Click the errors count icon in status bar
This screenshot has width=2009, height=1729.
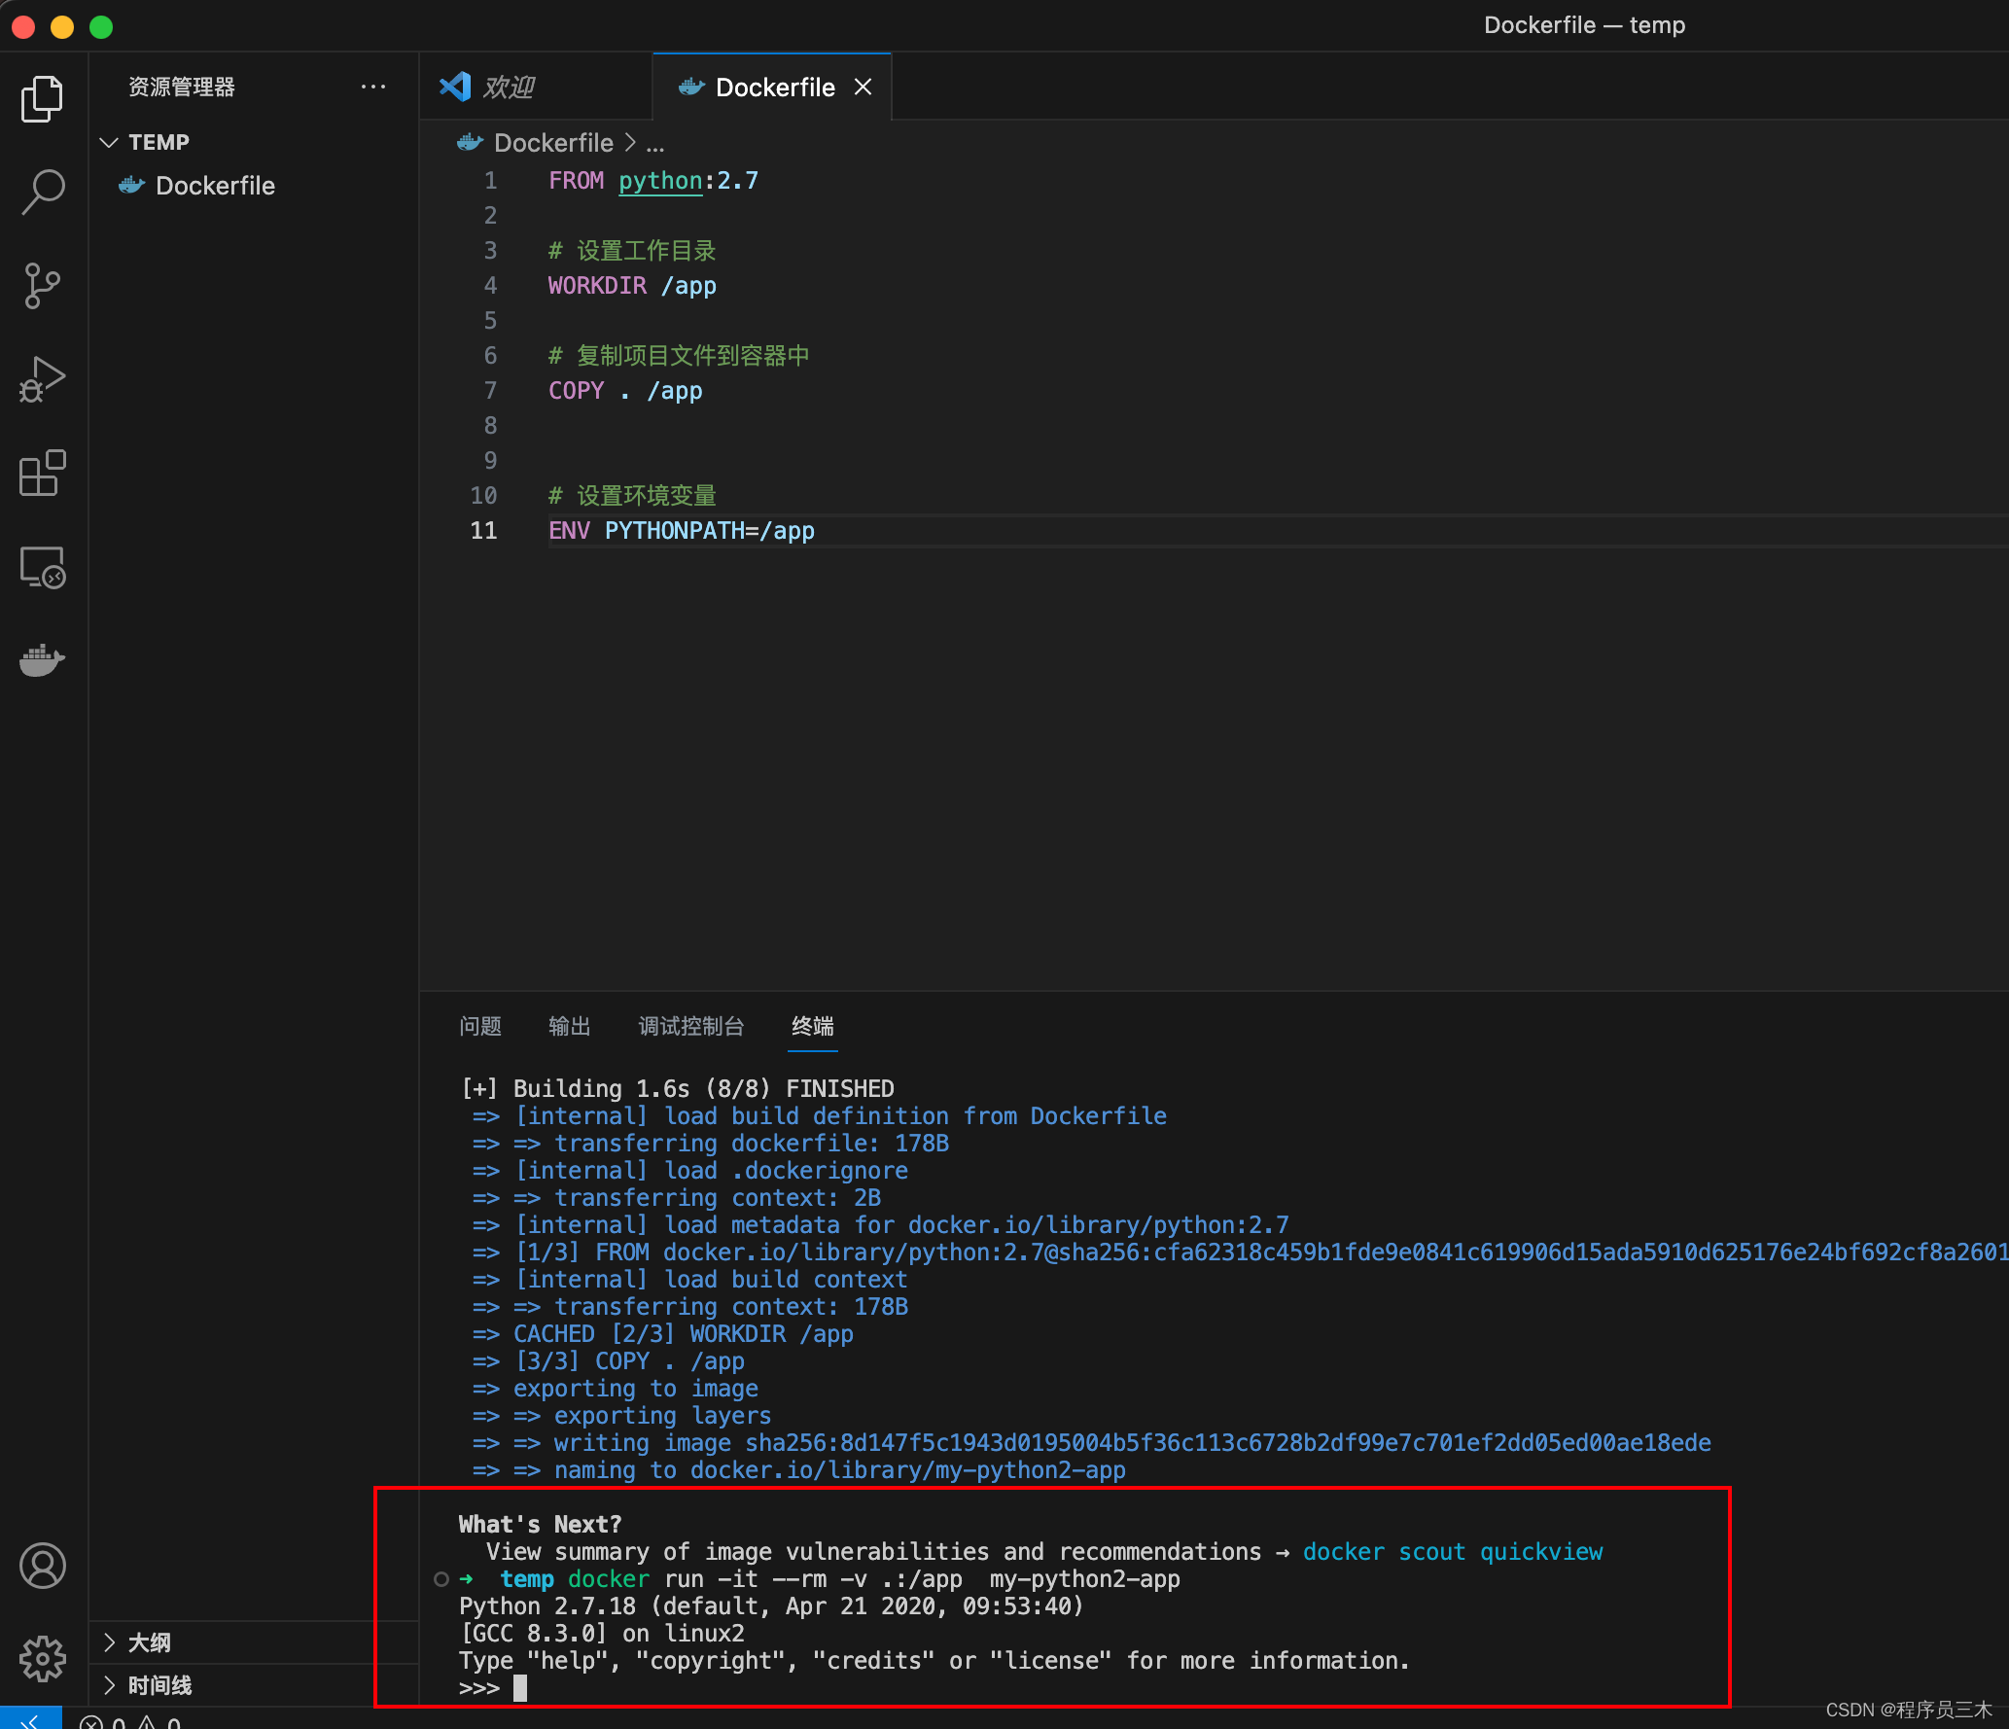[90, 1721]
